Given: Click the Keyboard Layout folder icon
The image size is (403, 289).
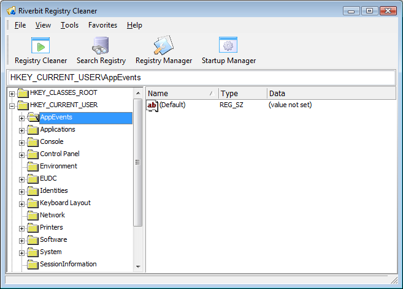Looking at the screenshot, I should [33, 203].
